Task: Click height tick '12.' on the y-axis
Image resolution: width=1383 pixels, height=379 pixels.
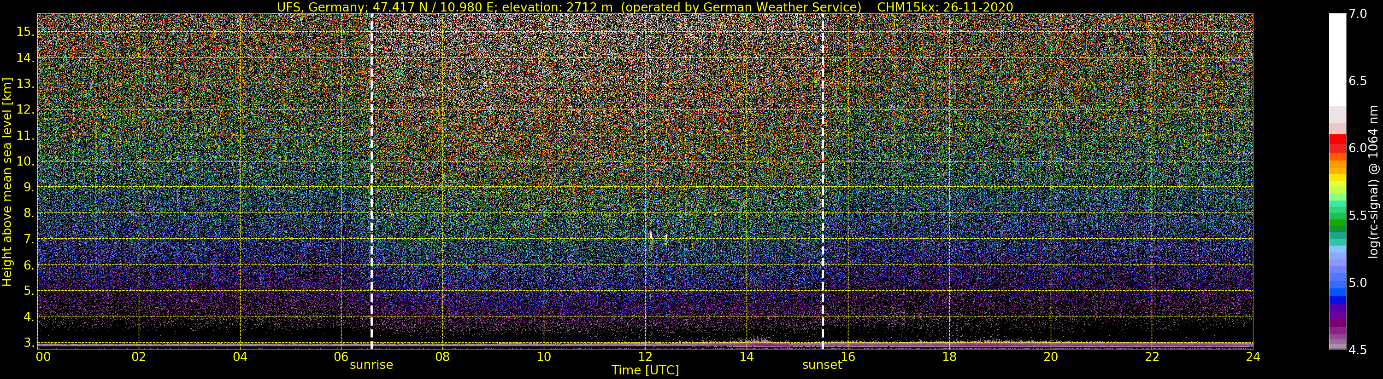Action: (x=25, y=109)
